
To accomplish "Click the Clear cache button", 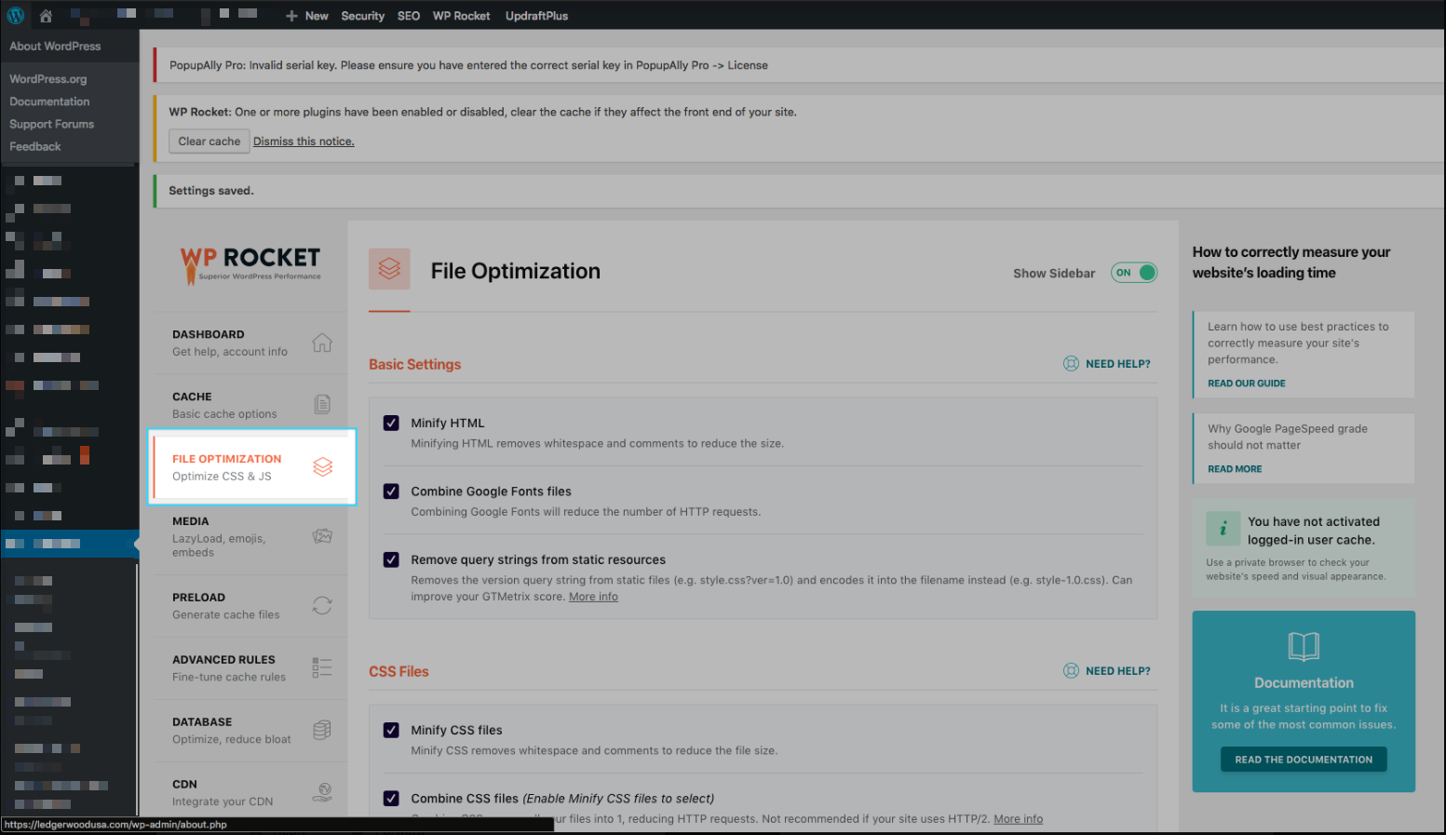I will [x=209, y=141].
